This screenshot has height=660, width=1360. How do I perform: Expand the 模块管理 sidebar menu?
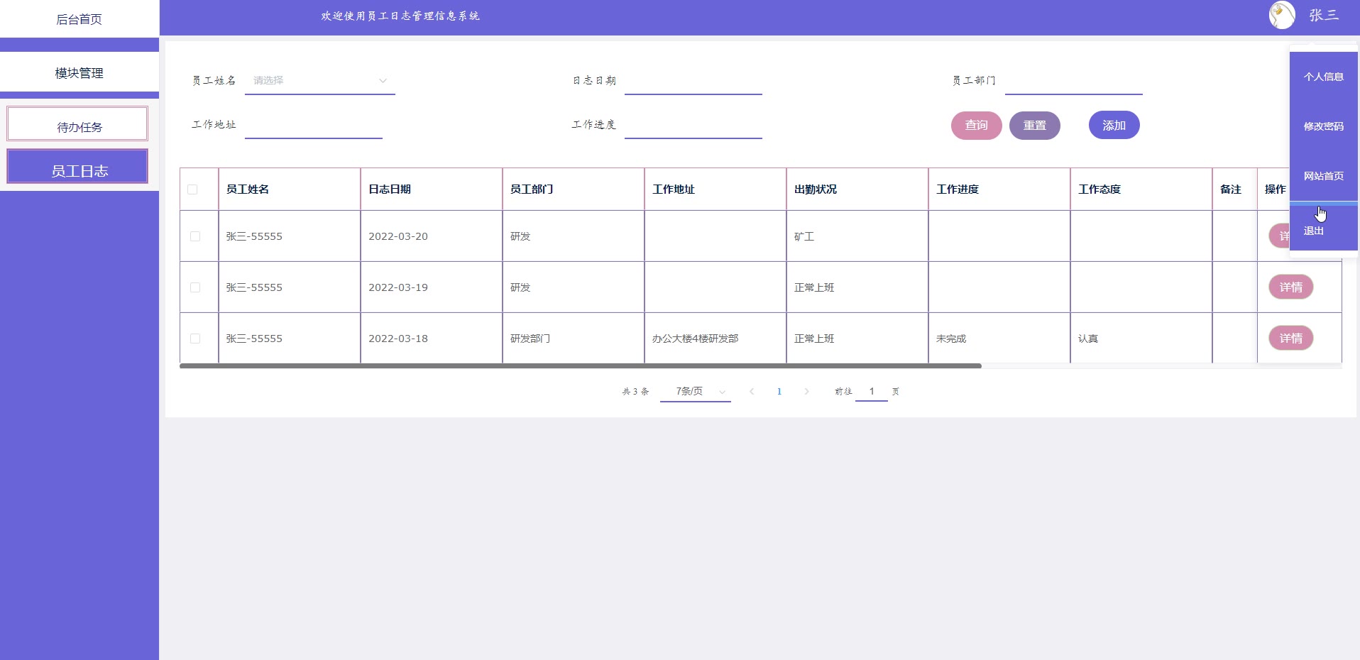click(x=79, y=73)
